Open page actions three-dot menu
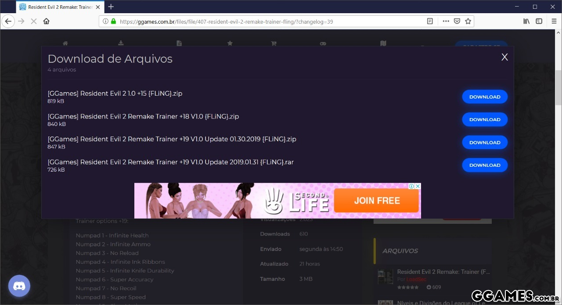Viewport: 562px width, 305px height. 446,21
